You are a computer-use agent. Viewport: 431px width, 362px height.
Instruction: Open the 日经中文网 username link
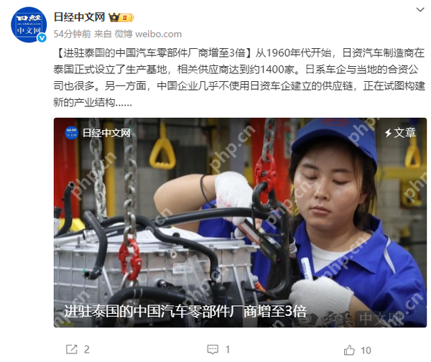point(79,17)
